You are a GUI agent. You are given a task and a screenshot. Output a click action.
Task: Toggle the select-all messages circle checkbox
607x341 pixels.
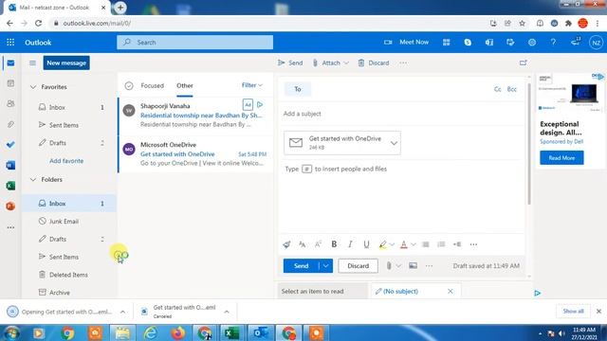click(129, 85)
